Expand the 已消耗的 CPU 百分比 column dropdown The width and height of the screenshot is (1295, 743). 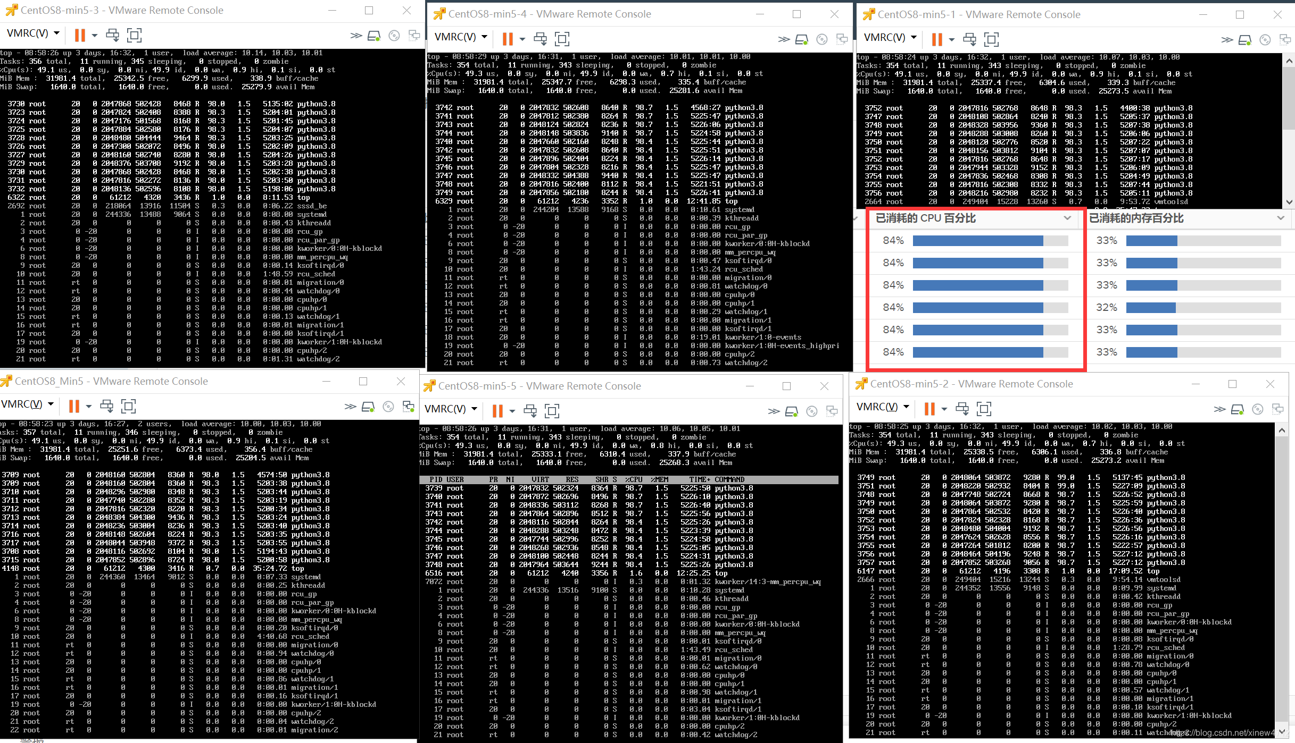click(x=1067, y=218)
